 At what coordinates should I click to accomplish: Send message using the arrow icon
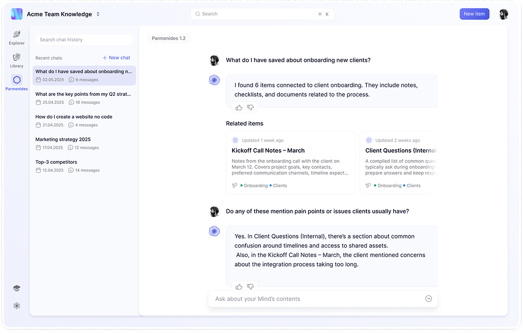click(x=428, y=299)
